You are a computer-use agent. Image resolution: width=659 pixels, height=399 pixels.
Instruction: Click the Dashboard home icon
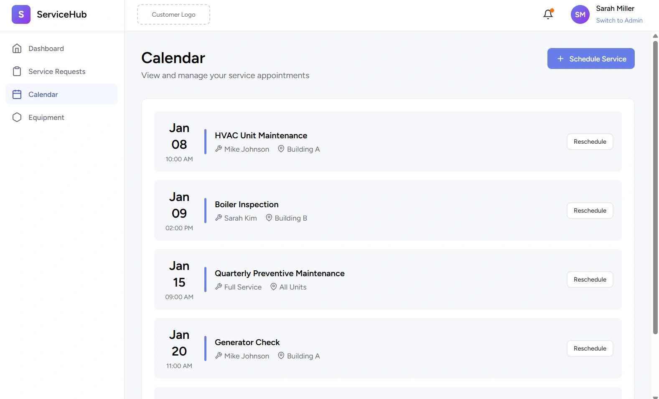tap(17, 48)
